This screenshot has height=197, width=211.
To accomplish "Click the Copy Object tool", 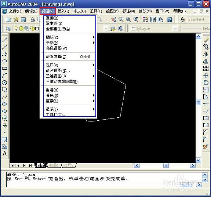I will coord(206,47).
